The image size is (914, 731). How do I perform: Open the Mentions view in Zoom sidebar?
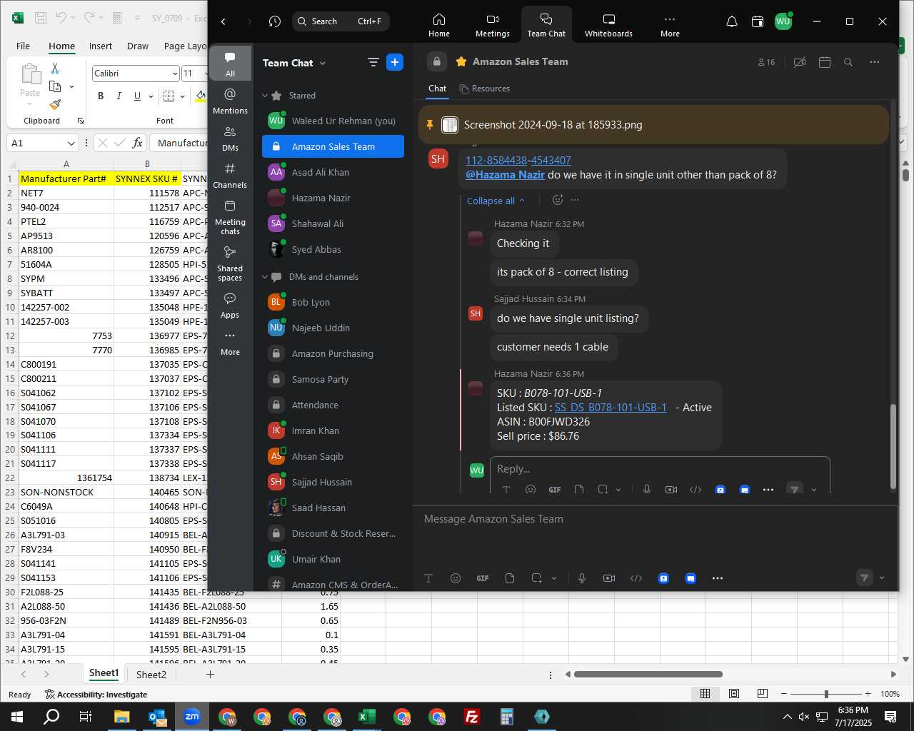230,101
